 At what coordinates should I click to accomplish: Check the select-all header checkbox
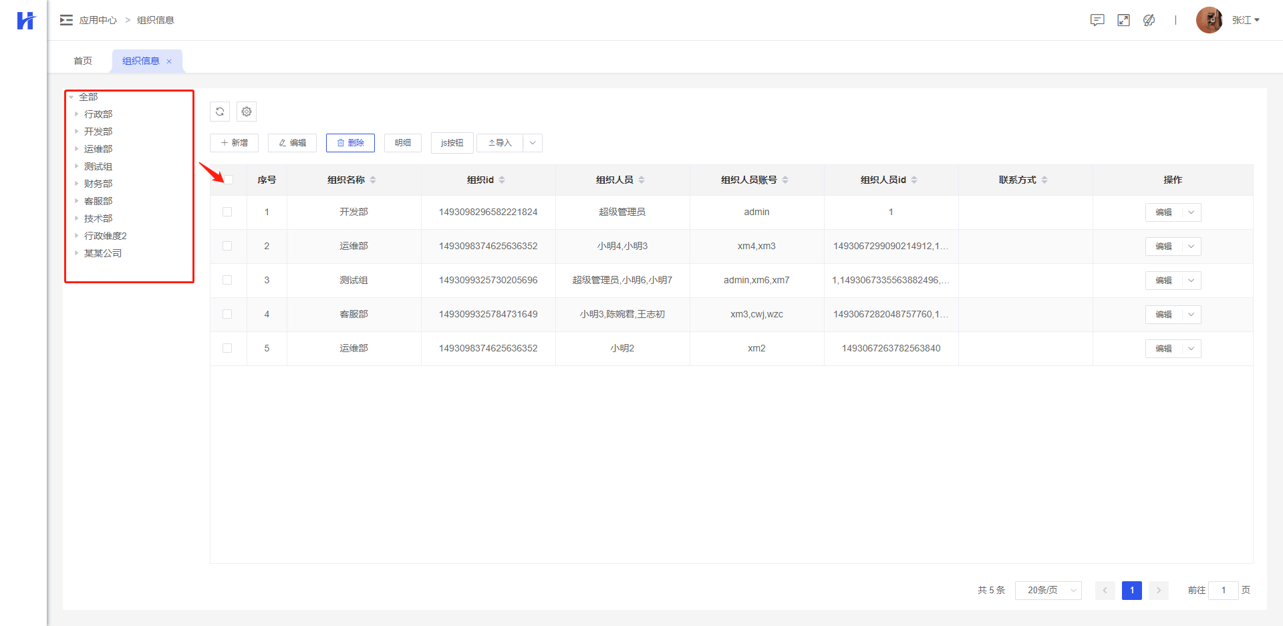[x=229, y=180]
